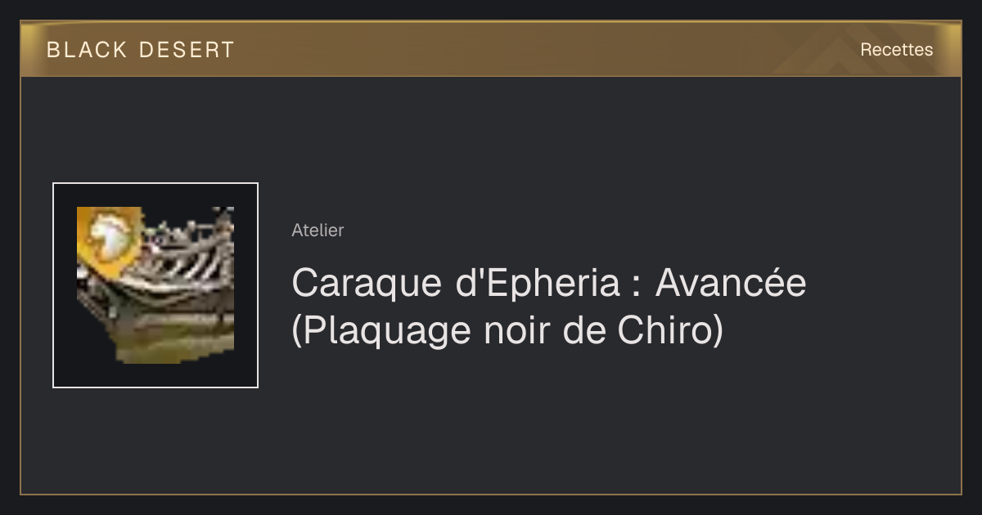Click the Caraque d'Epheria : Avancée title
This screenshot has height=515, width=982.
[549, 284]
